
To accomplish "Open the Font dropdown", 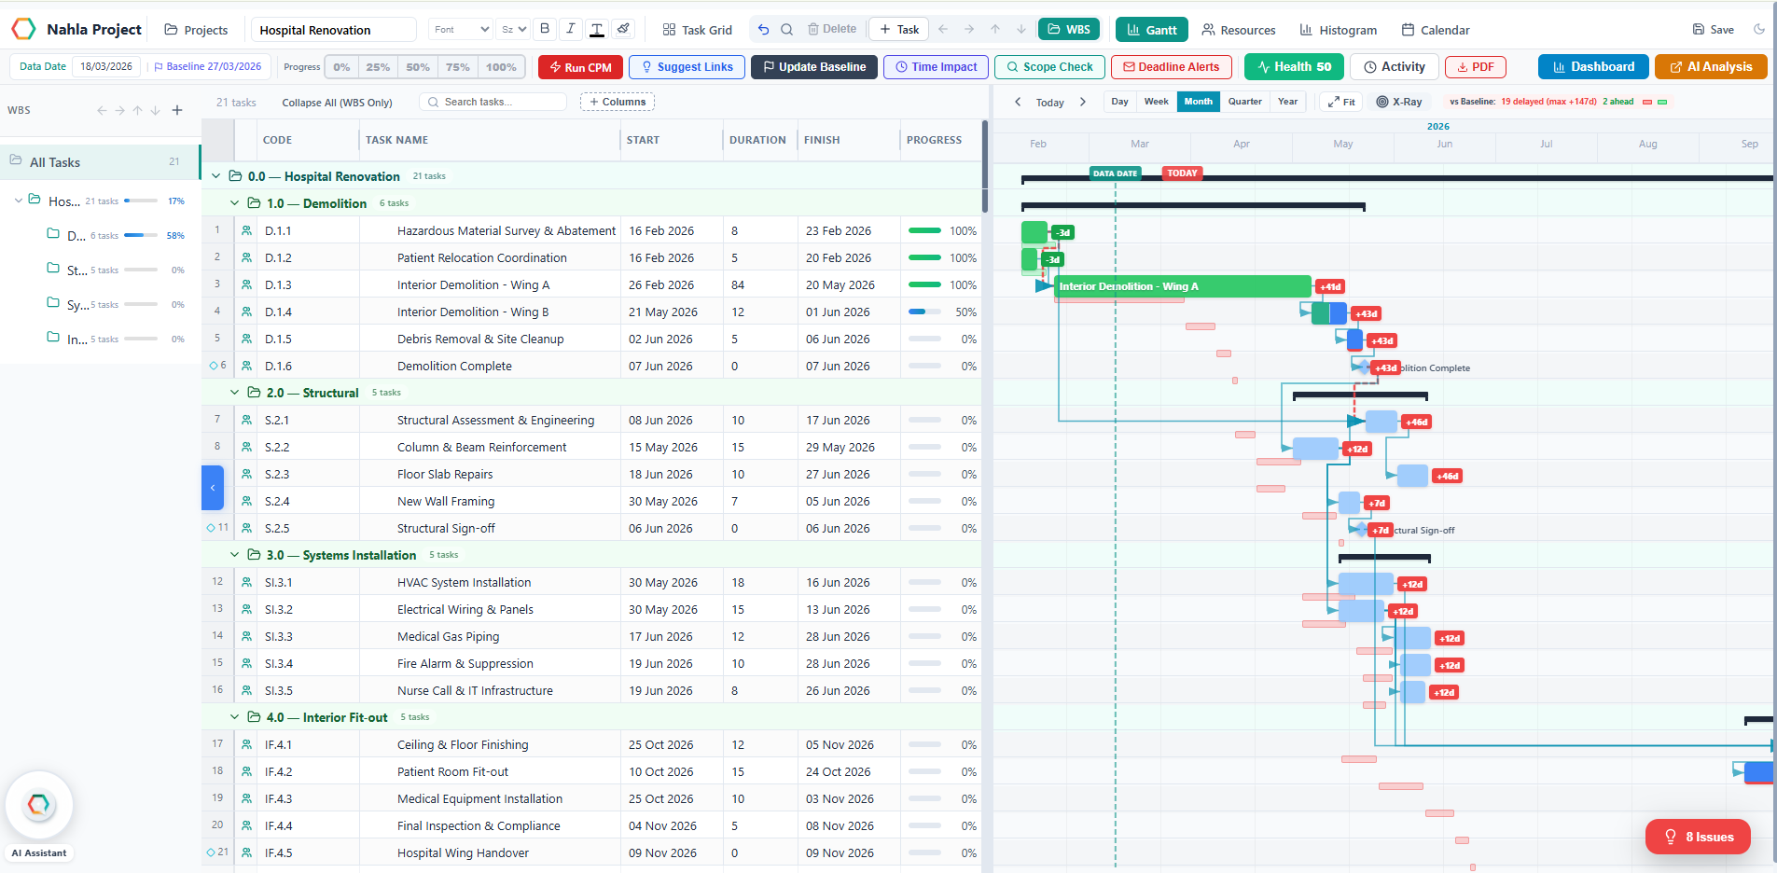I will pyautogui.click(x=461, y=30).
